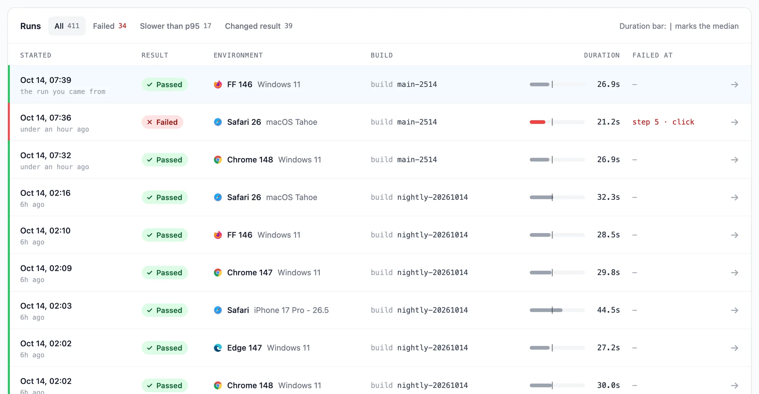This screenshot has height=394, width=759.
Task: Click the Passed badge for Edge 147
Action: point(165,348)
